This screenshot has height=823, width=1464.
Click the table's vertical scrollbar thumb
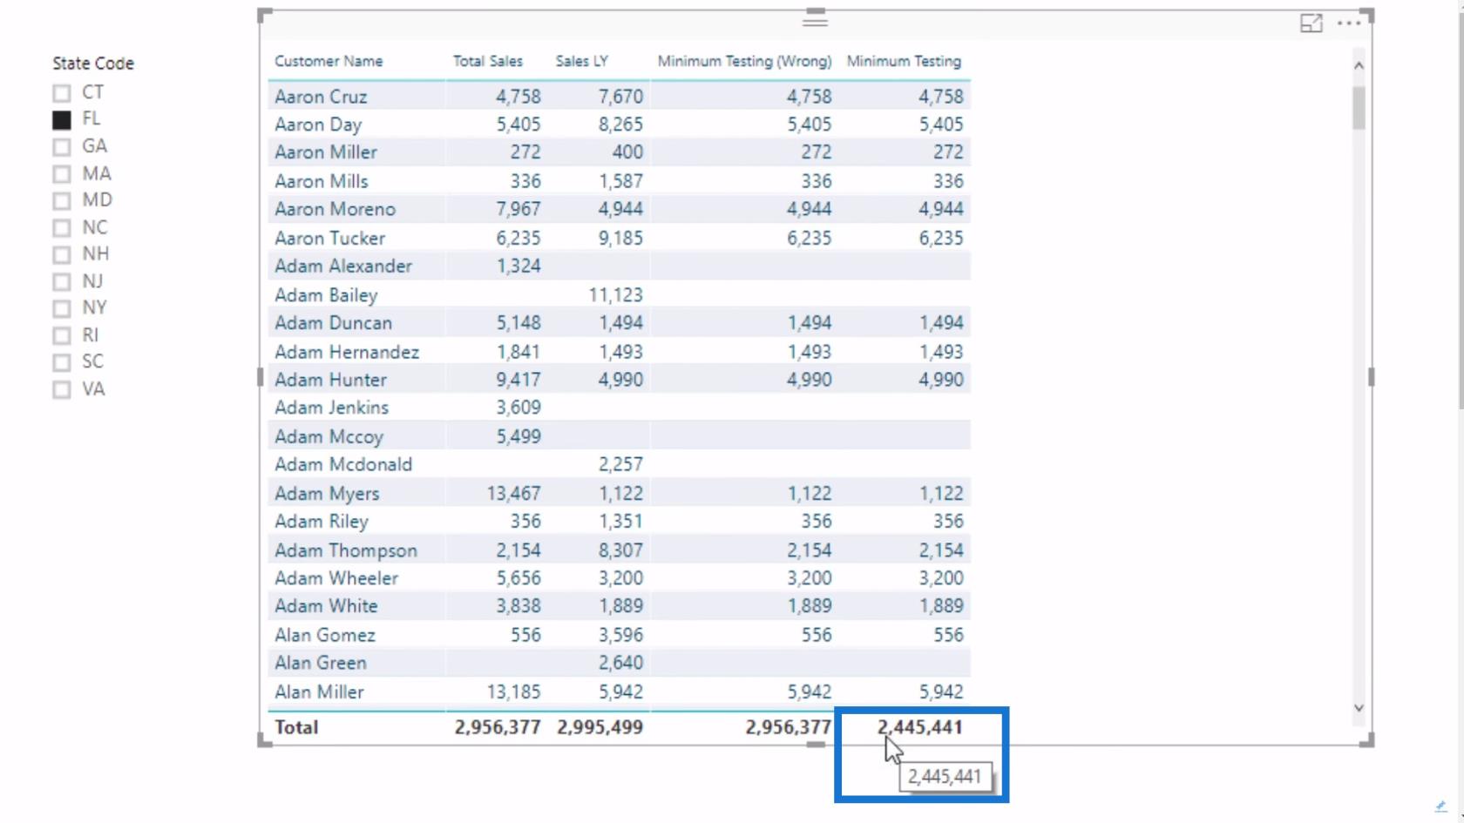point(1359,108)
